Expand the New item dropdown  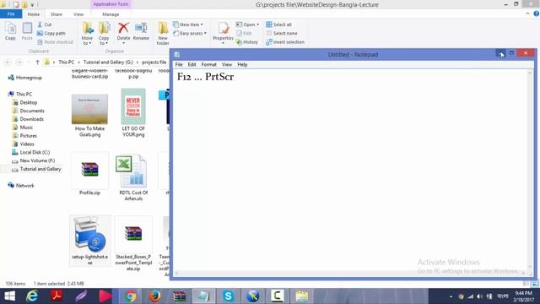coord(188,24)
